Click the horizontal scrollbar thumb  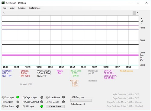click(x=134, y=13)
